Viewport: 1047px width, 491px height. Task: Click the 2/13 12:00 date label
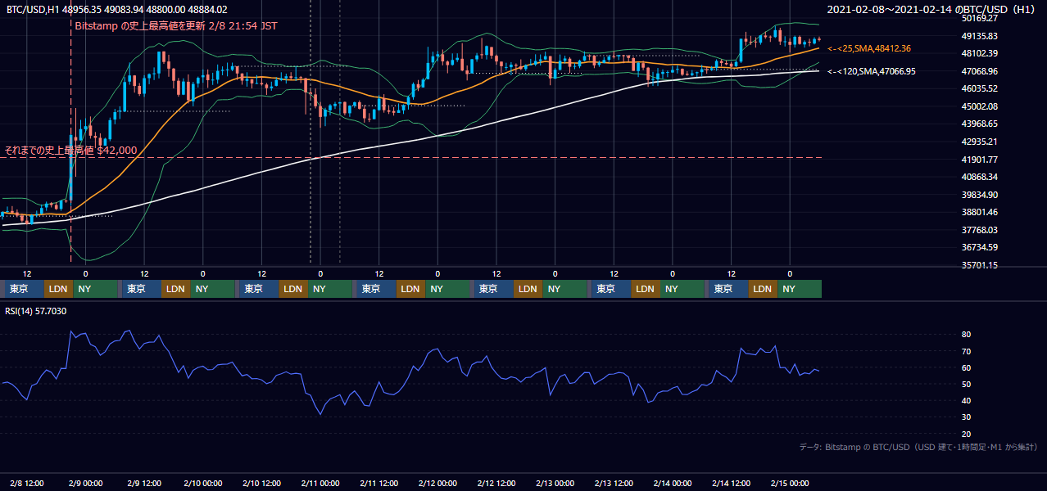point(614,483)
